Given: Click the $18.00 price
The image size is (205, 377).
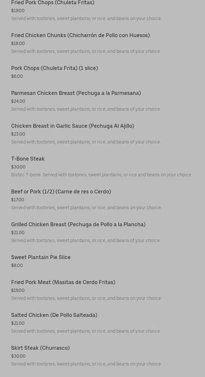Looking at the screenshot, I should click(18, 44).
